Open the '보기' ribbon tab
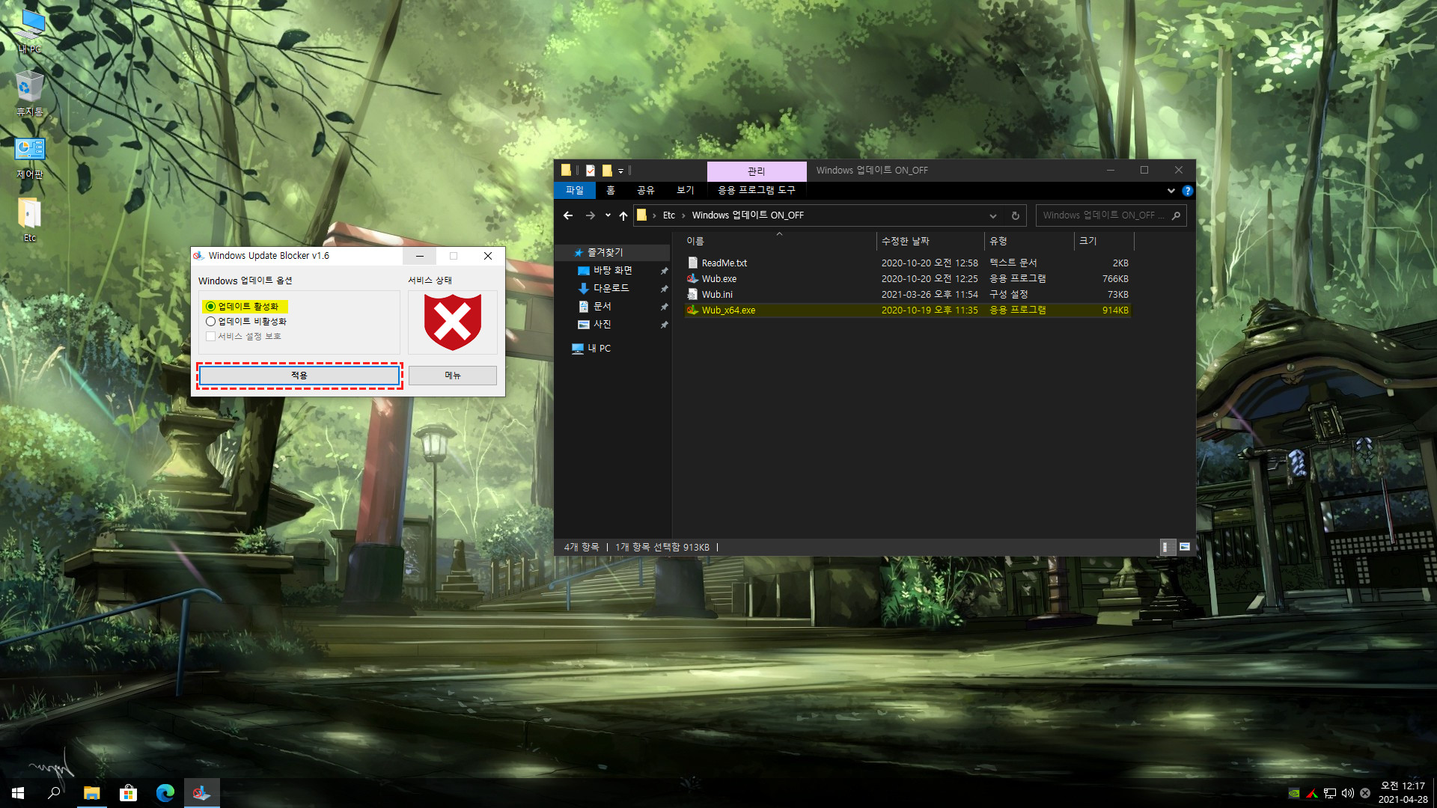 click(686, 191)
